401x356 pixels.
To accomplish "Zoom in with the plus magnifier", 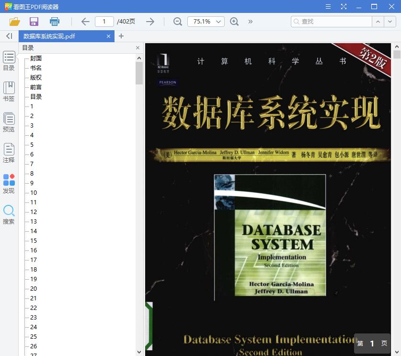I will (234, 22).
